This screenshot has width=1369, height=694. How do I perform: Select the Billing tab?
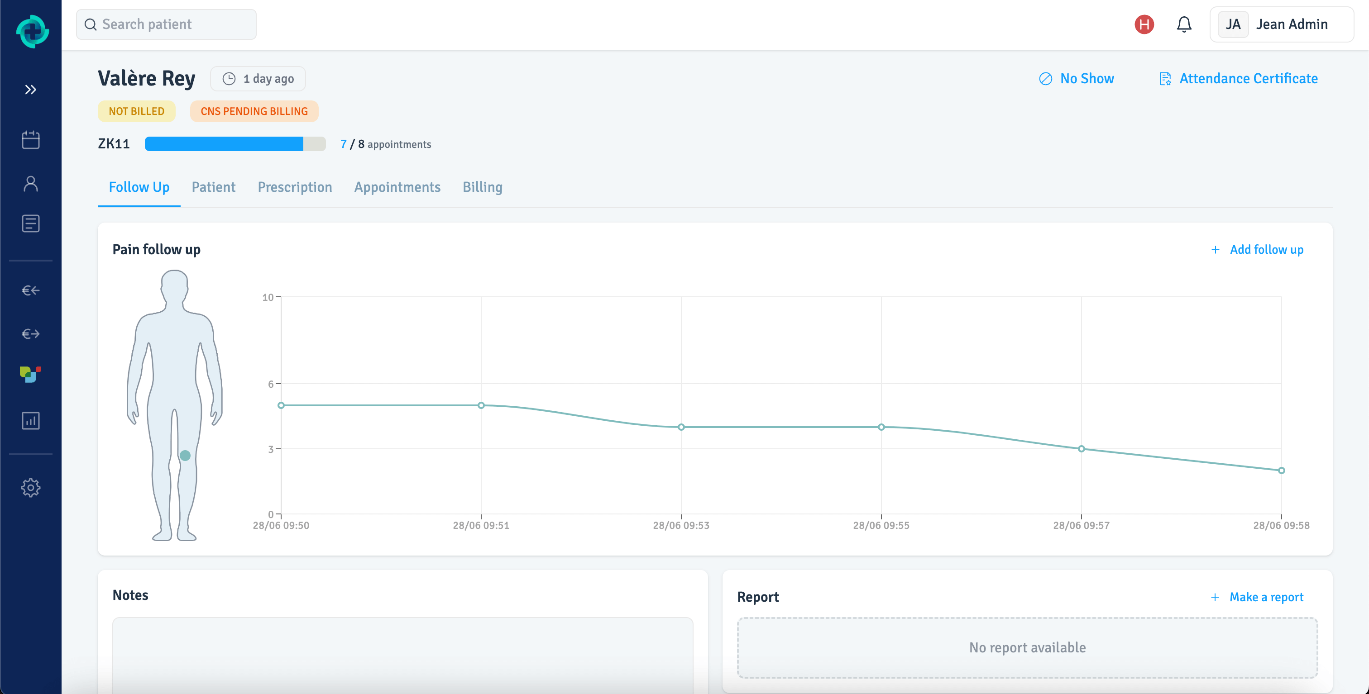point(483,187)
